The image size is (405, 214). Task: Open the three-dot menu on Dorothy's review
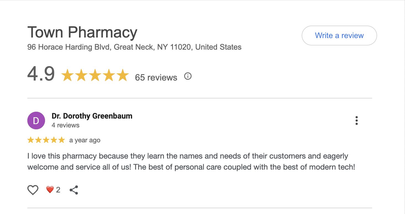357,121
